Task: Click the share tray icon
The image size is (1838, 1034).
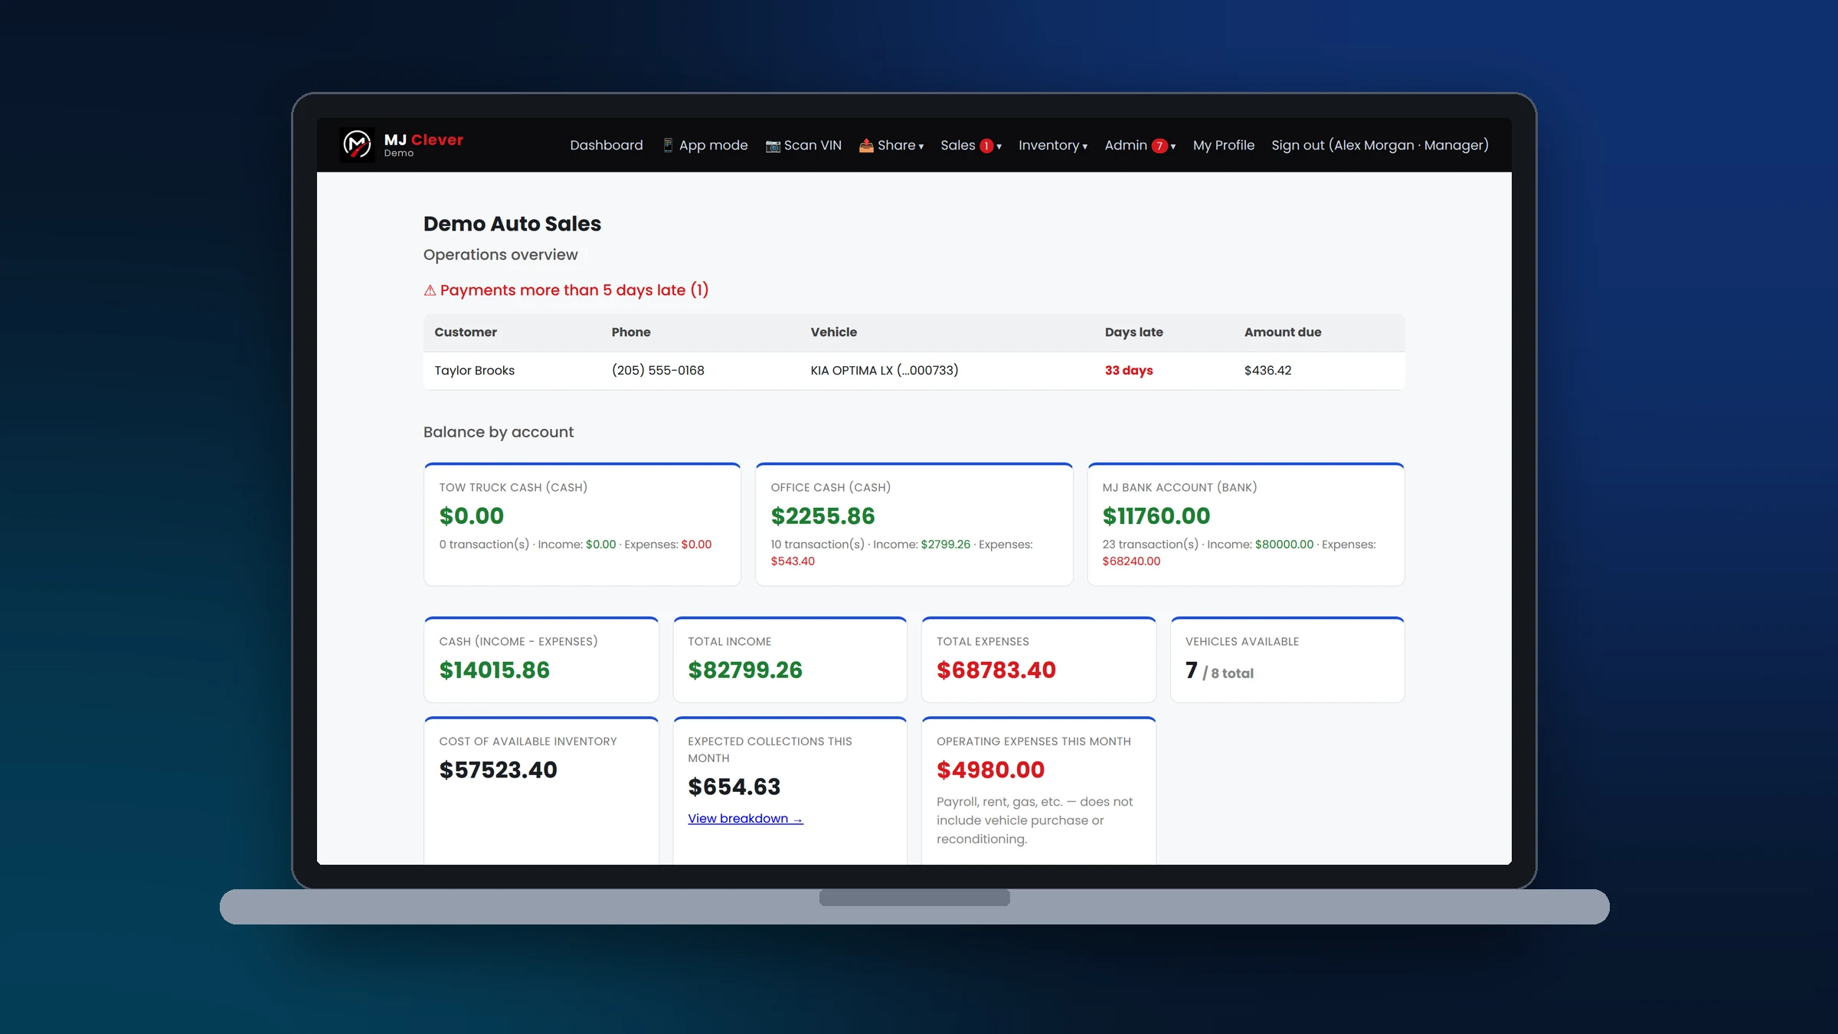Action: point(866,146)
